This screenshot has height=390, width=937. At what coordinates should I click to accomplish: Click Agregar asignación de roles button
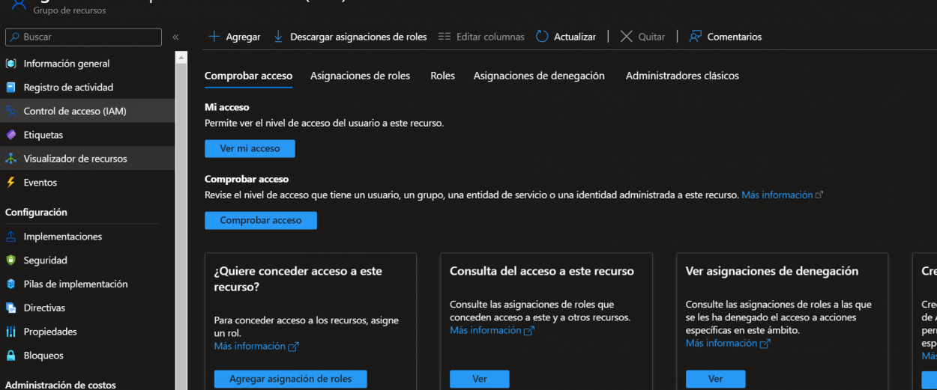pyautogui.click(x=290, y=379)
